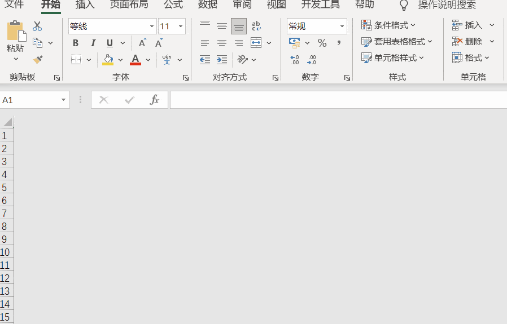Toggle bold formatting
507x324 pixels.
pyautogui.click(x=76, y=43)
